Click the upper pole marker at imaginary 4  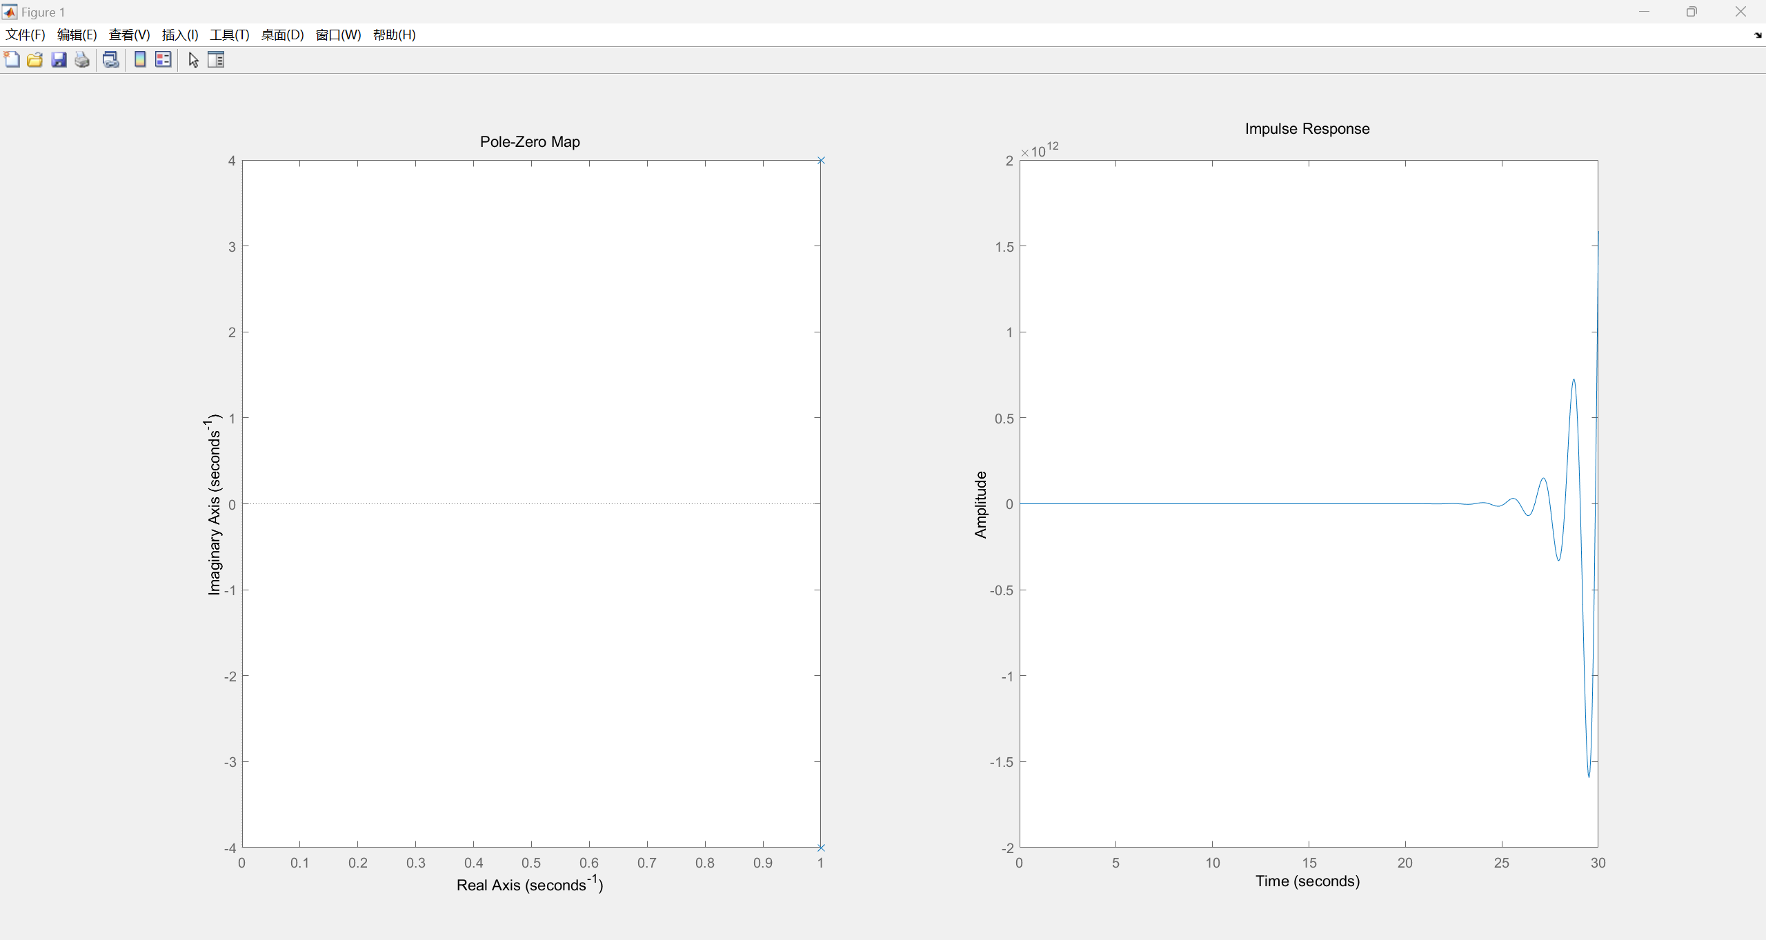[821, 161]
